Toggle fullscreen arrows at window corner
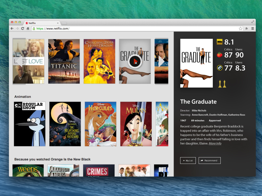Image resolution: width=262 pixels, height=196 pixels. [x=253, y=22]
